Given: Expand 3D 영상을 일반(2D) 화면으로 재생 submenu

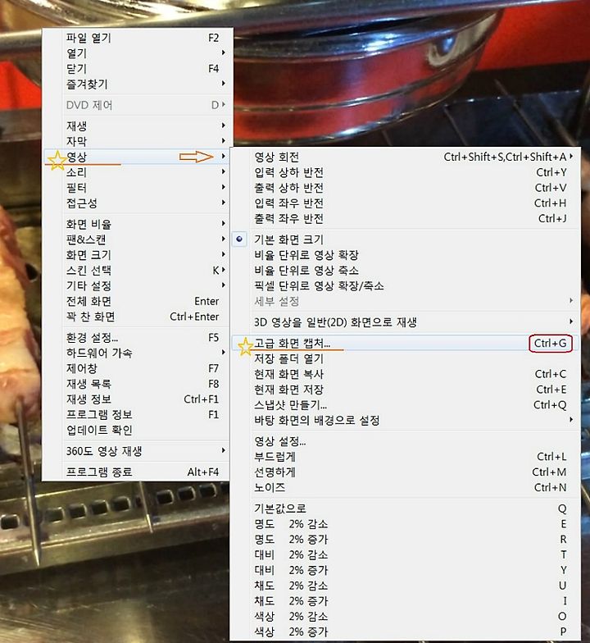Looking at the screenshot, I should point(405,321).
